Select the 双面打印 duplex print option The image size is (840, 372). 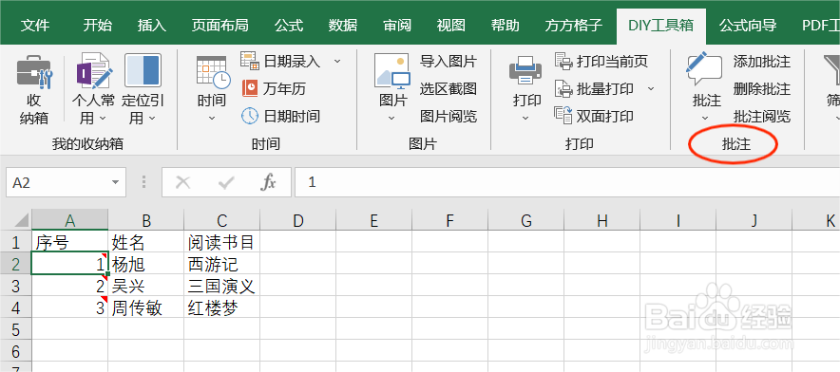click(595, 116)
